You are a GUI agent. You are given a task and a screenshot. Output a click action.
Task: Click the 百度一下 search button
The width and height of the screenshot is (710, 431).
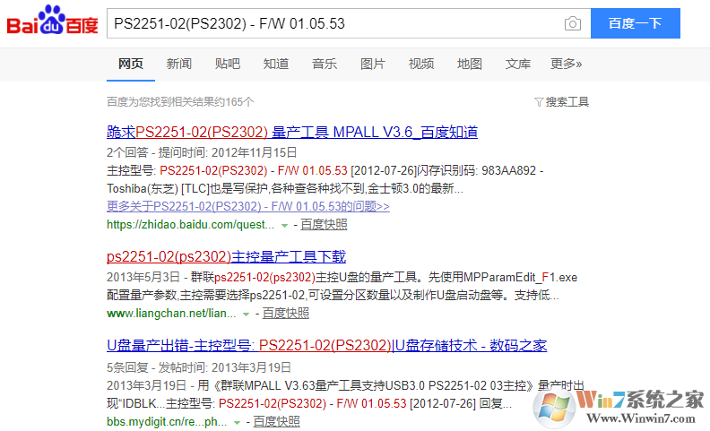[635, 23]
